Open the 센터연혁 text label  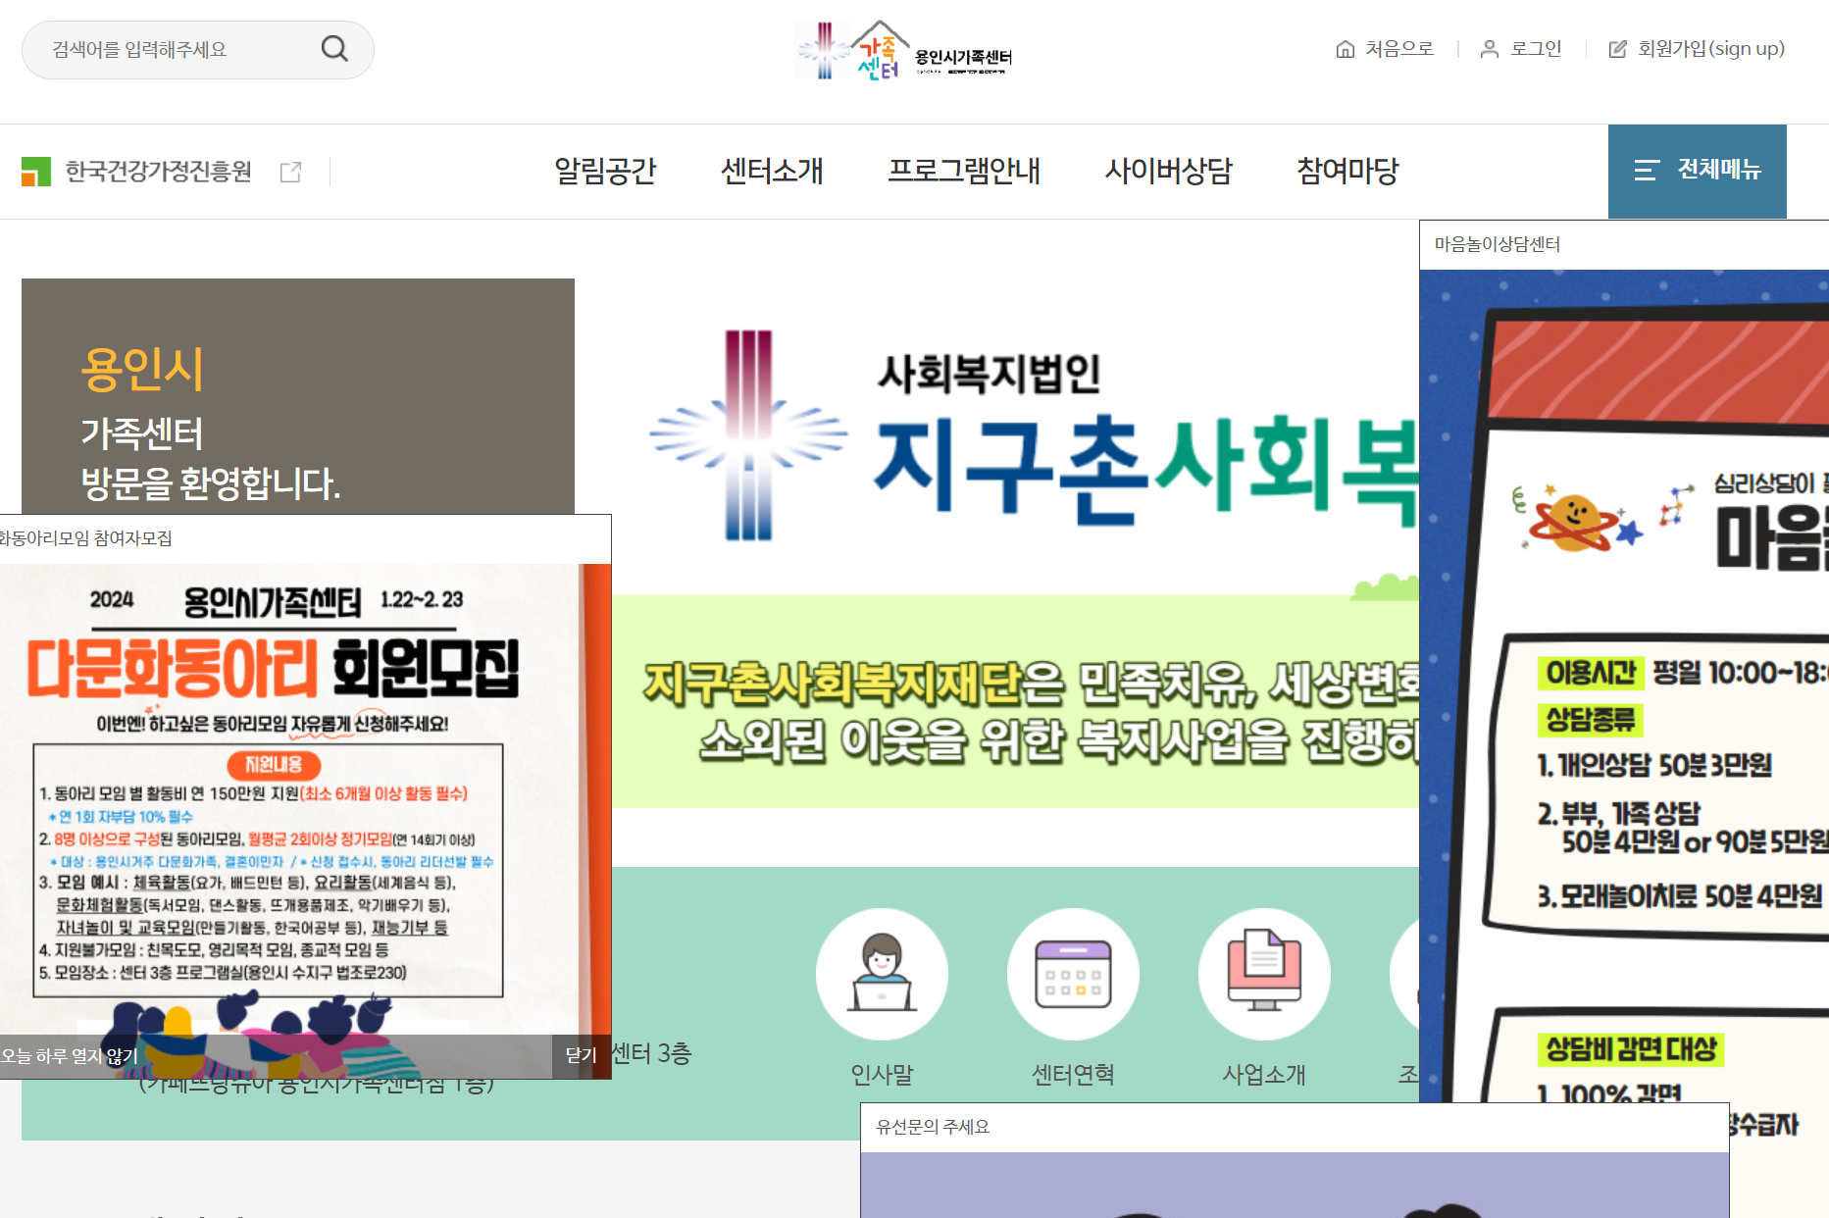pos(1073,1075)
